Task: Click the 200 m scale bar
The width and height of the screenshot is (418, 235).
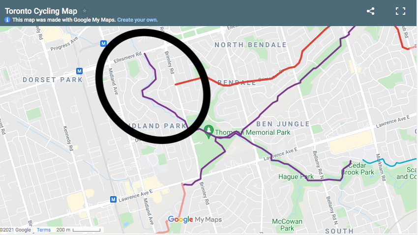Action: pos(78,230)
